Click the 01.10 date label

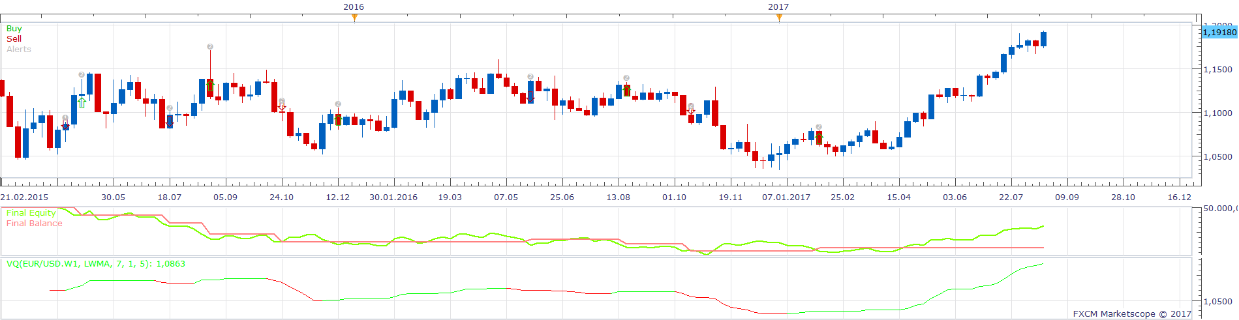click(675, 197)
